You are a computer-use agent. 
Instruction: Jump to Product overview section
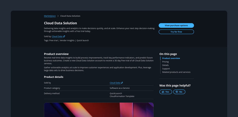[171, 58]
